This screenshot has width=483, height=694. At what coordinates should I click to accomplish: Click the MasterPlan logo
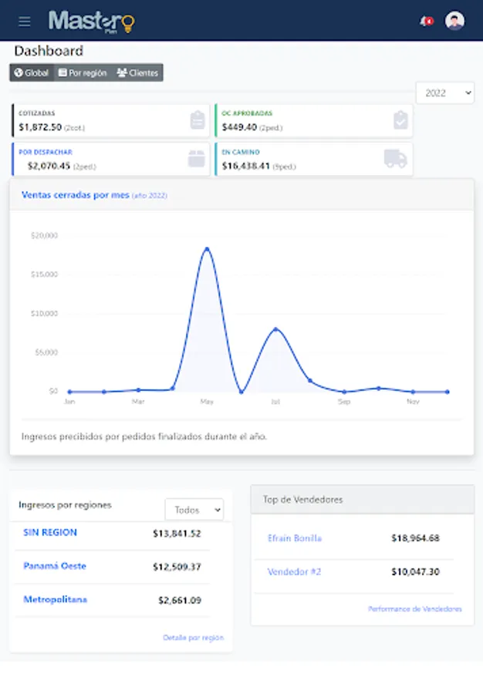click(91, 22)
